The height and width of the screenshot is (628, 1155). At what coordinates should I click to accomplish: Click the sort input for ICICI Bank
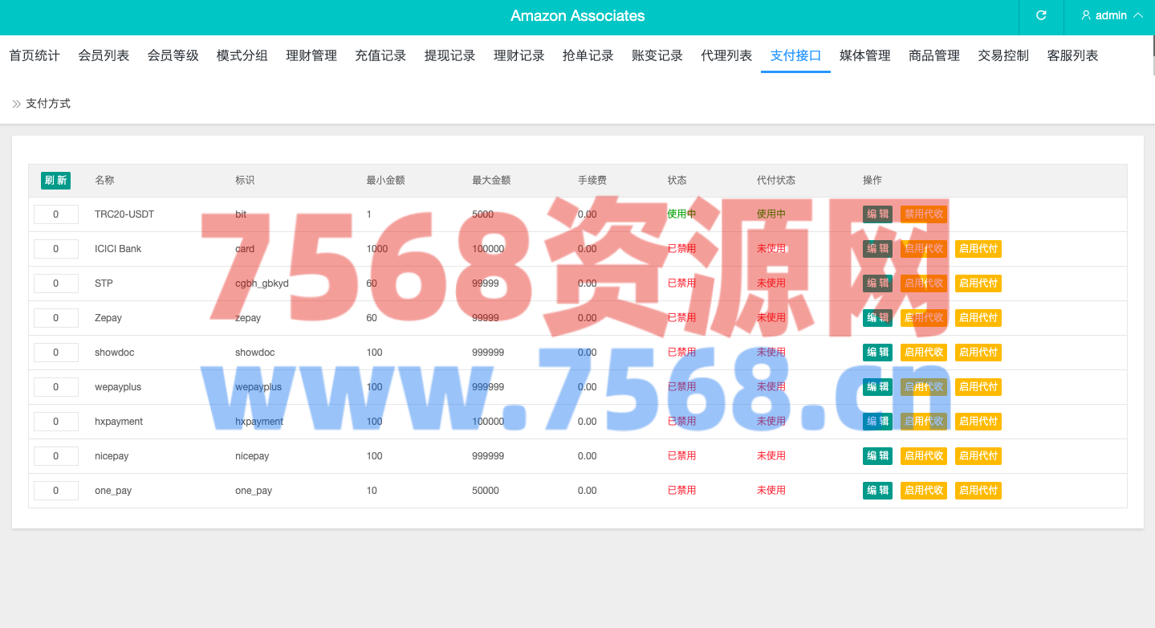point(56,249)
